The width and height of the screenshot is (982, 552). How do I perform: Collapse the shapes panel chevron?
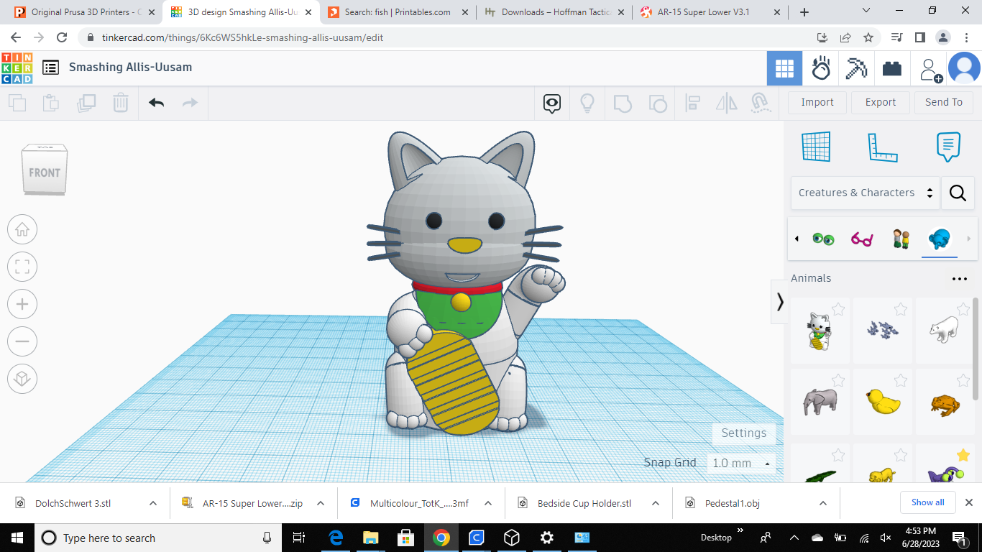coord(779,302)
